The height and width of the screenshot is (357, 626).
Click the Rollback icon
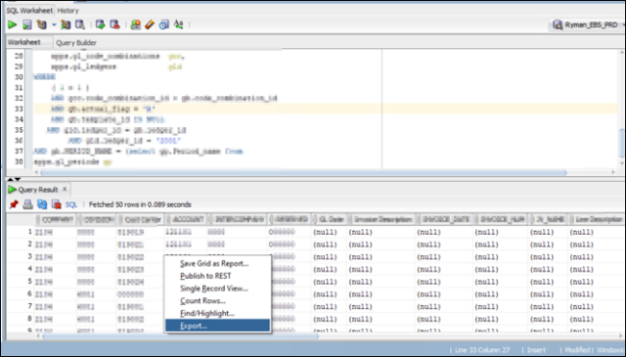(x=115, y=24)
